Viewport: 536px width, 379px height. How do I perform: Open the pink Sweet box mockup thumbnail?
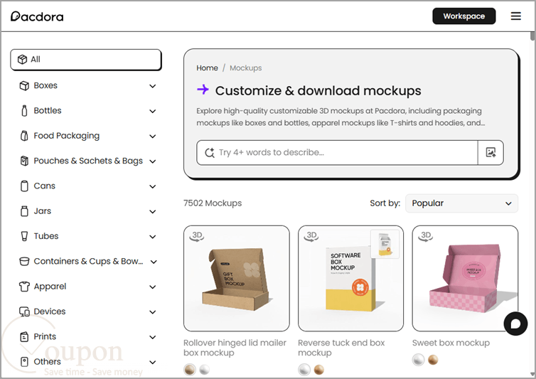[x=465, y=279]
